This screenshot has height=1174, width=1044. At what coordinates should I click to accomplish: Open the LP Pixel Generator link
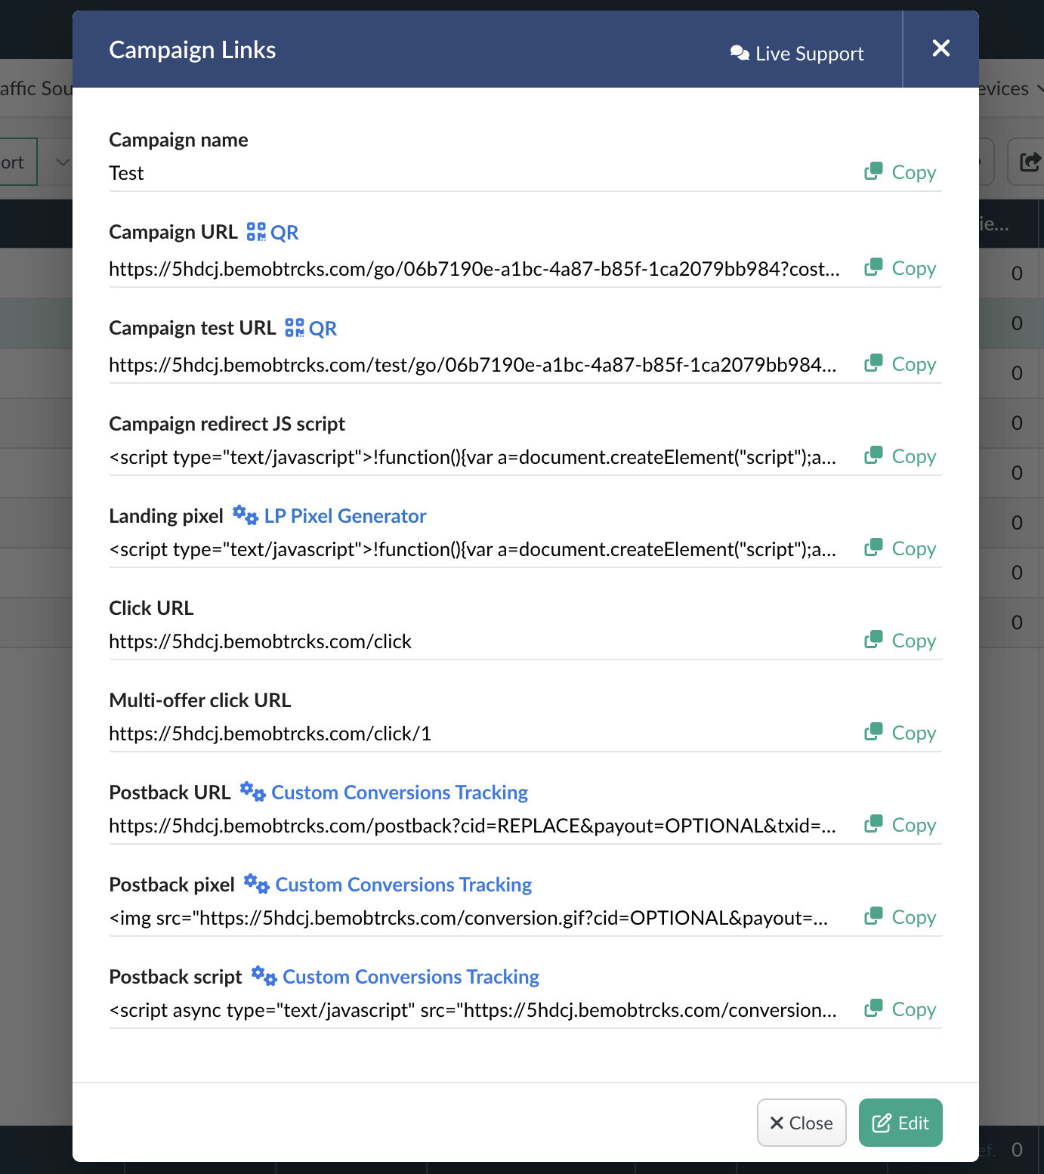tap(345, 516)
